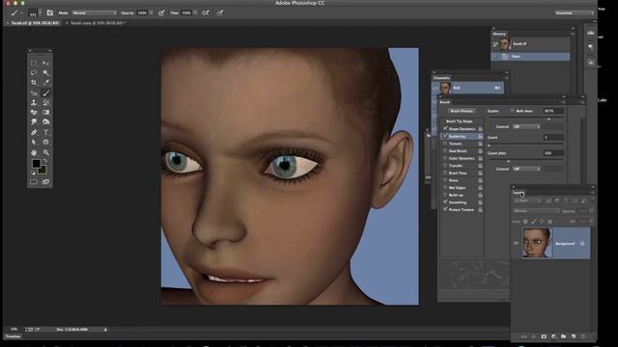Open the workspace switcher dropdown
618x347 pixels.
pos(575,13)
